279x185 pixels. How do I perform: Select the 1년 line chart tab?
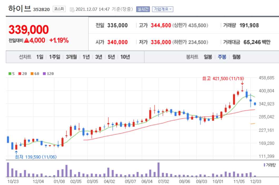(86, 57)
